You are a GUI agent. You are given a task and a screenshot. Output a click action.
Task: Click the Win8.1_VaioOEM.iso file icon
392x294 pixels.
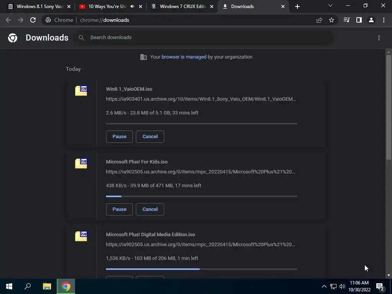81,91
